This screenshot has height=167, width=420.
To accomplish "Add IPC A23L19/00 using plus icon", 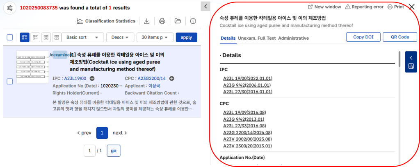I will tap(92, 79).
